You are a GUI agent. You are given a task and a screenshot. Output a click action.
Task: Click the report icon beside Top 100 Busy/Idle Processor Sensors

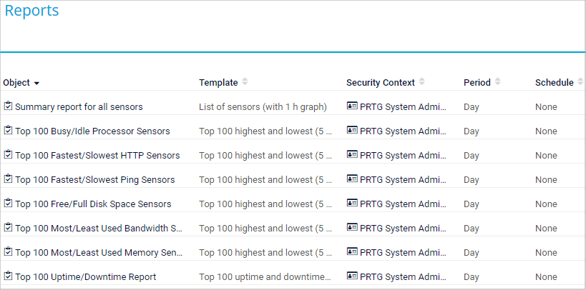(8, 131)
